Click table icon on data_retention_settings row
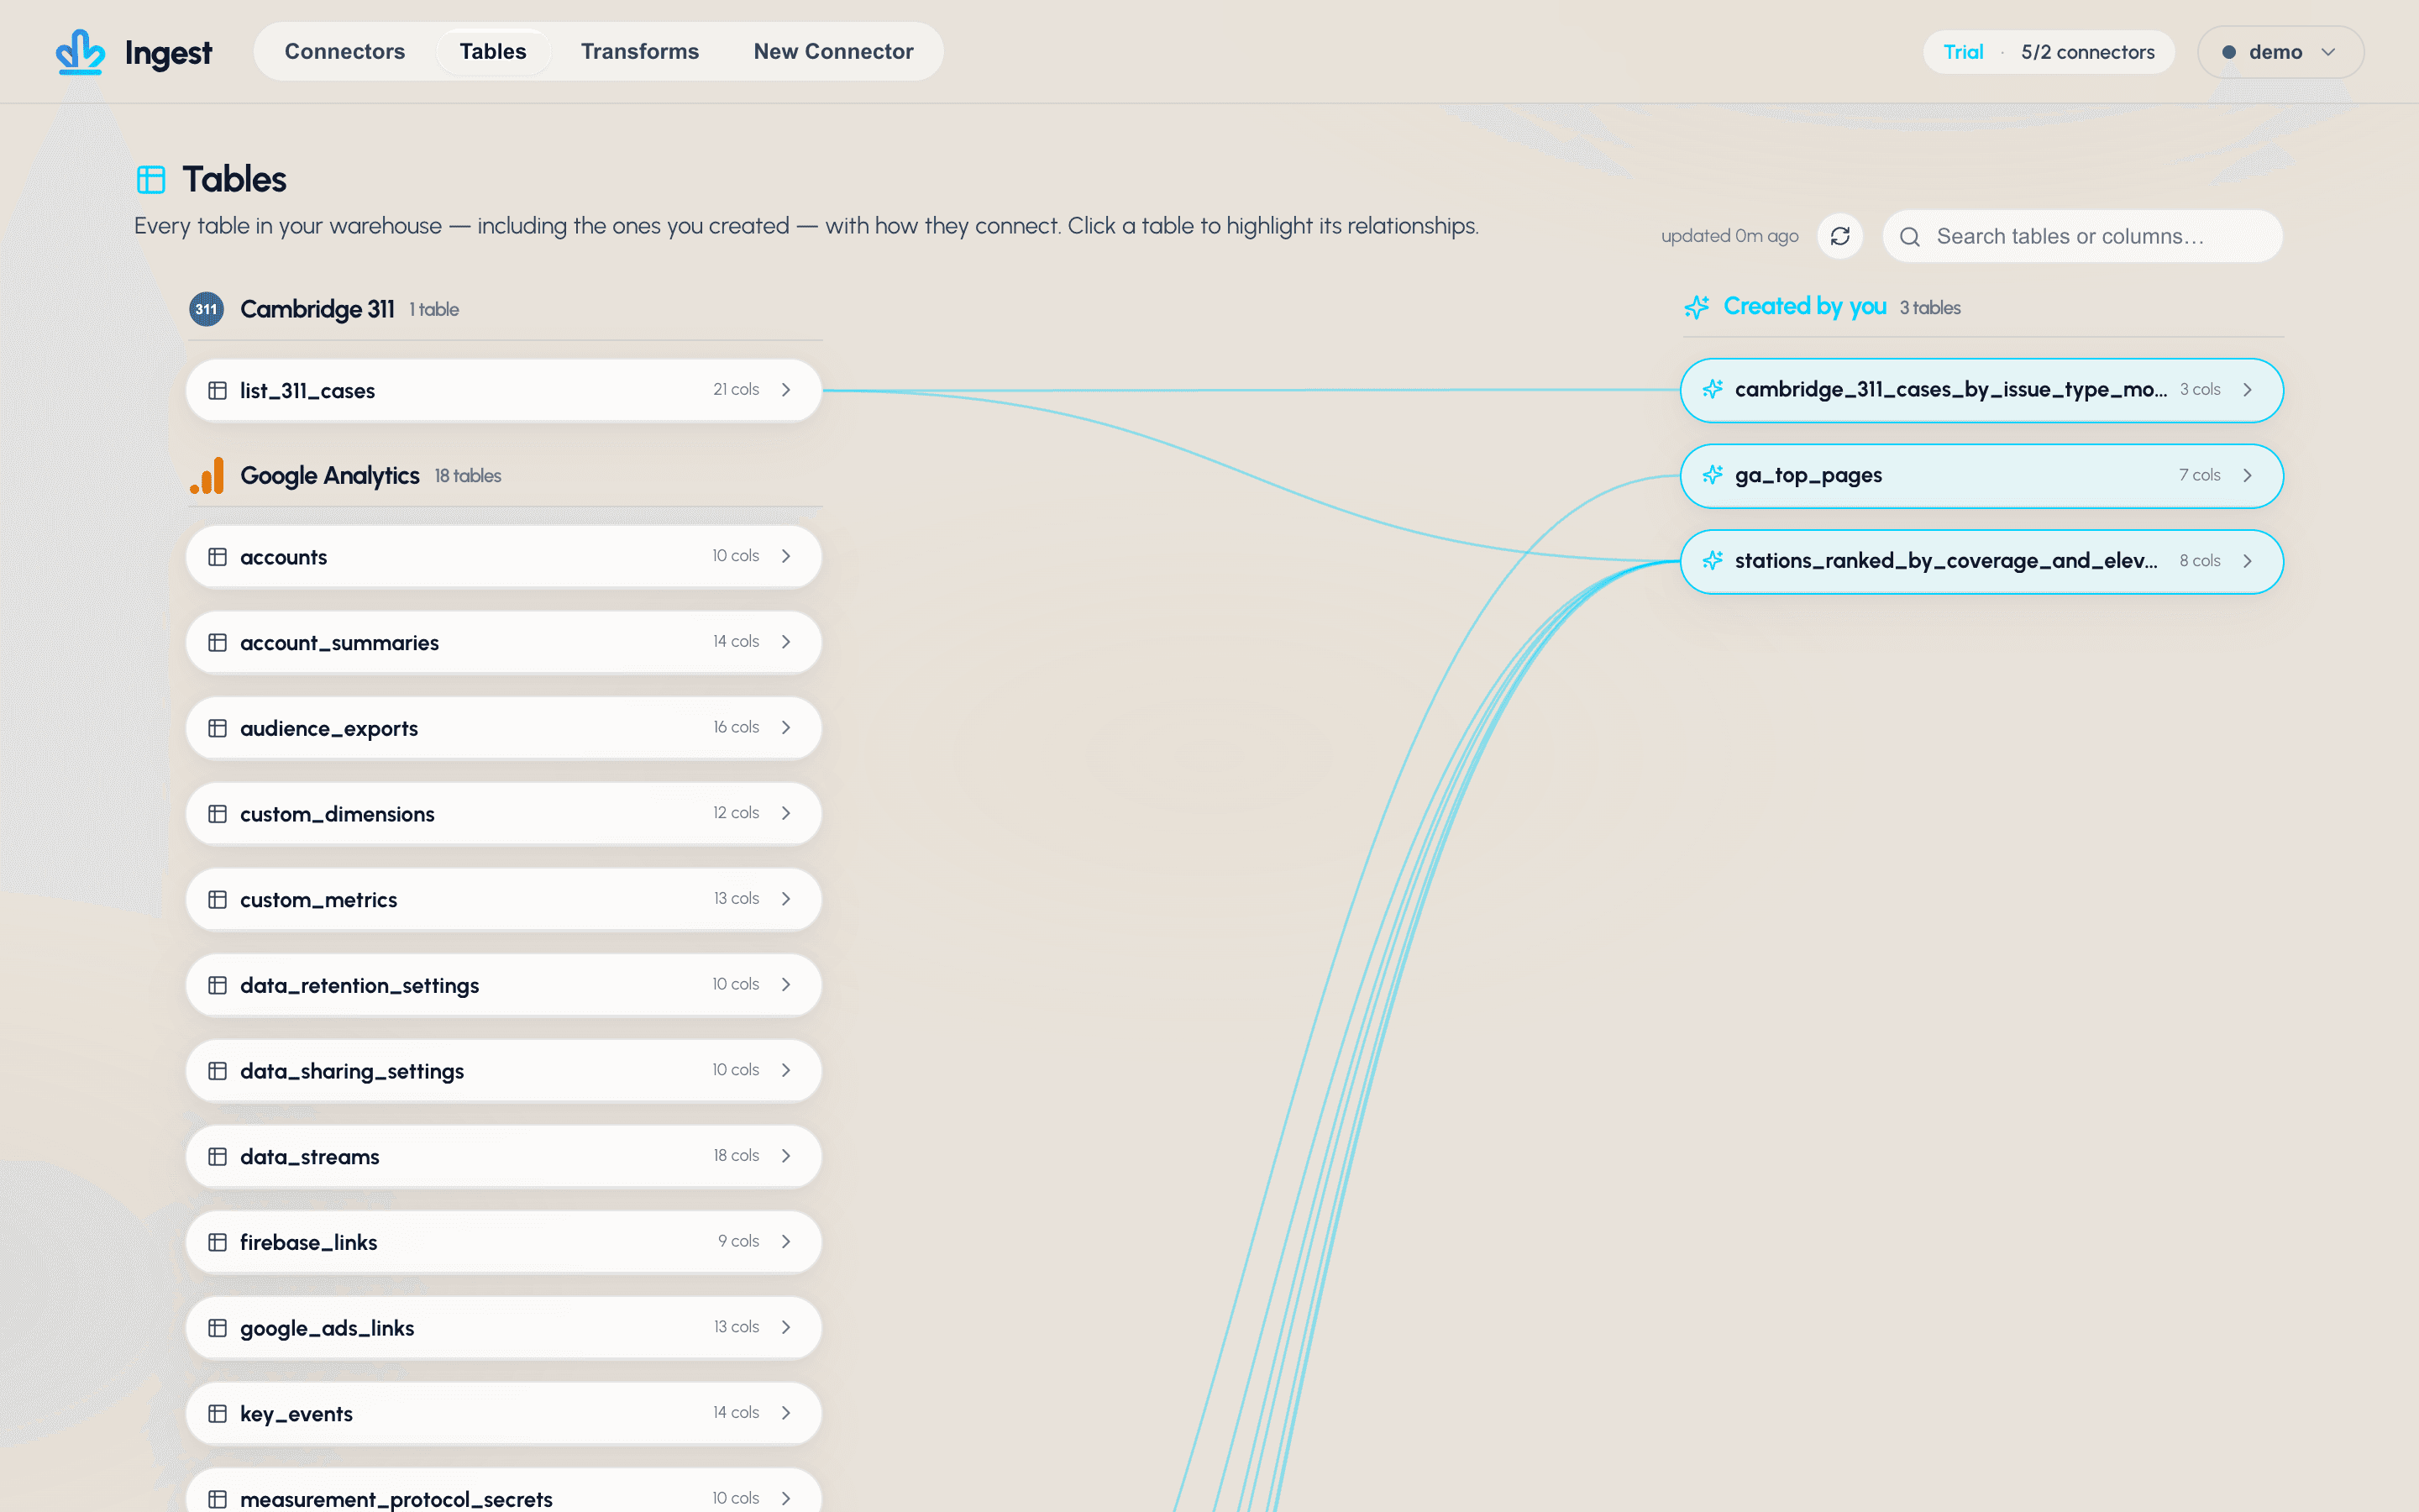The image size is (2419, 1512). (217, 985)
